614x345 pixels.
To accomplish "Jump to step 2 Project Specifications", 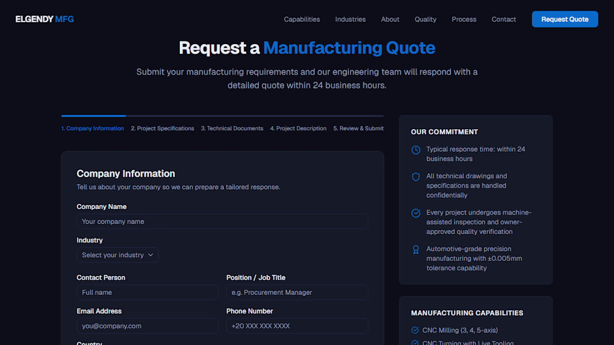I will (162, 128).
